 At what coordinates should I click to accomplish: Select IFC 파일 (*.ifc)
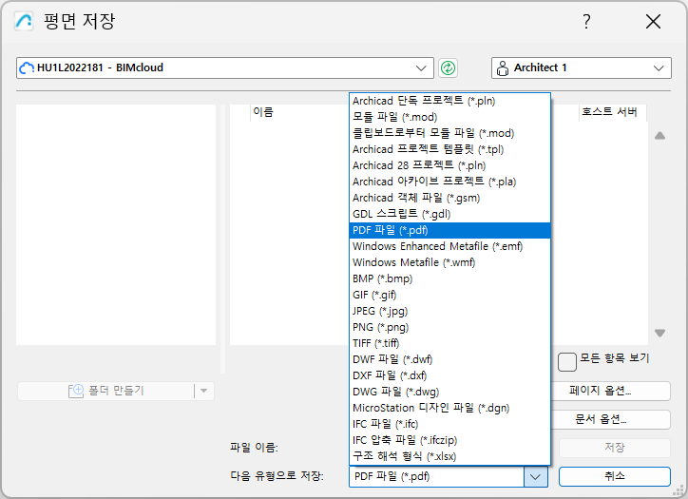[x=449, y=425]
